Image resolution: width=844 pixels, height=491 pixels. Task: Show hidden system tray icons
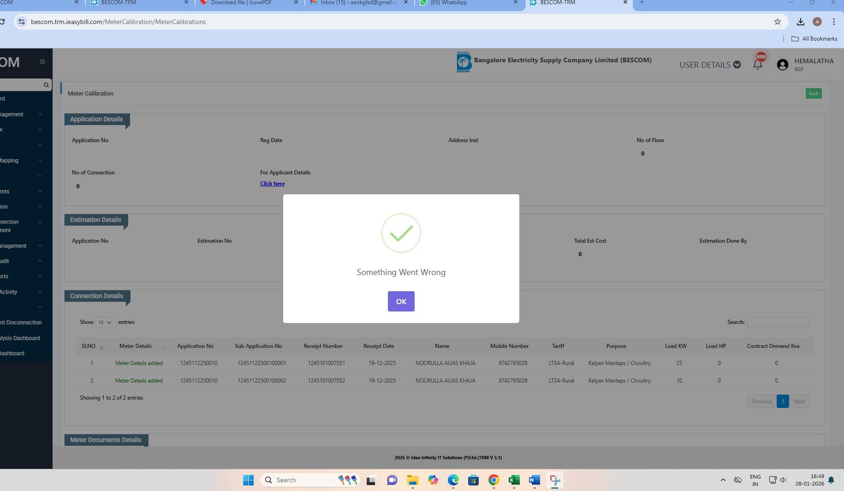[x=723, y=480]
